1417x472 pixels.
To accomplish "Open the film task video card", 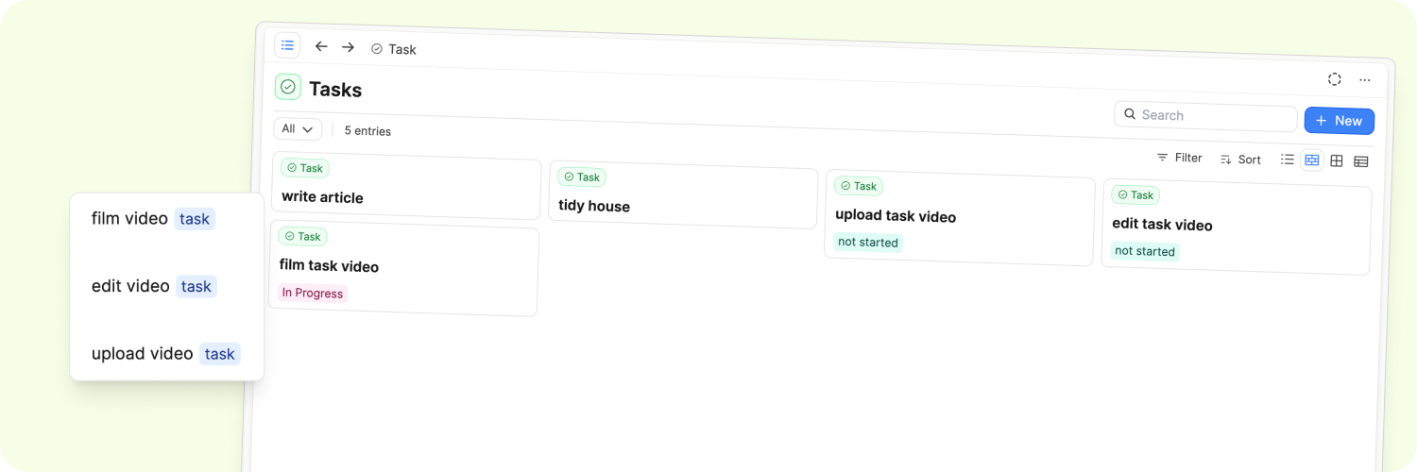I will point(404,268).
